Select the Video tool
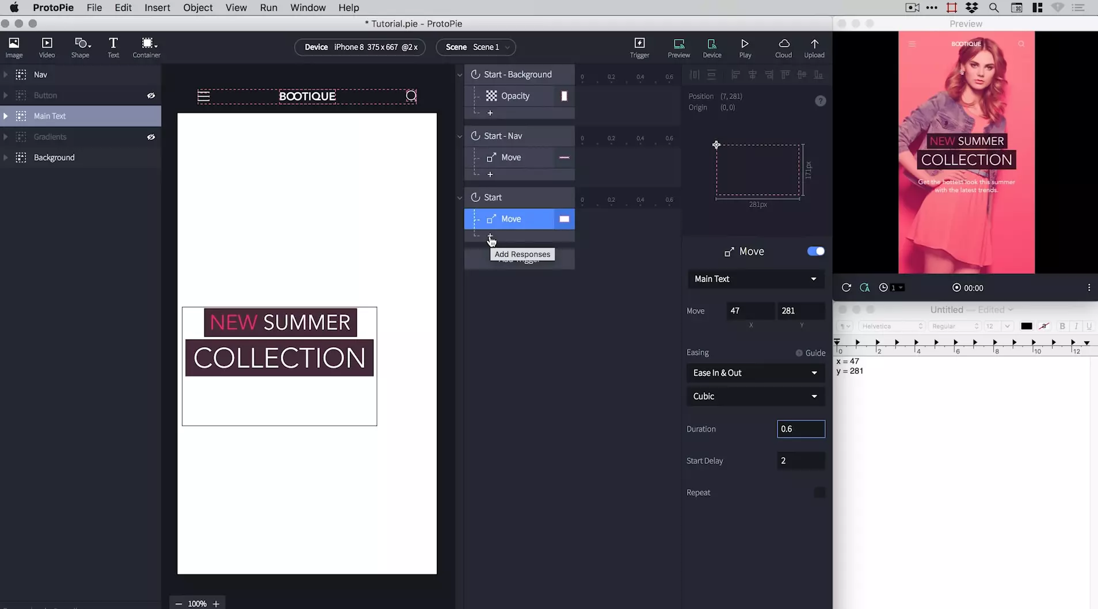The width and height of the screenshot is (1098, 609). [47, 47]
